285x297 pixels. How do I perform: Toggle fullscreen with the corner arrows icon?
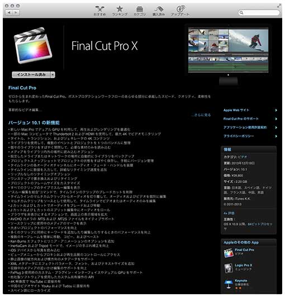point(279,6)
